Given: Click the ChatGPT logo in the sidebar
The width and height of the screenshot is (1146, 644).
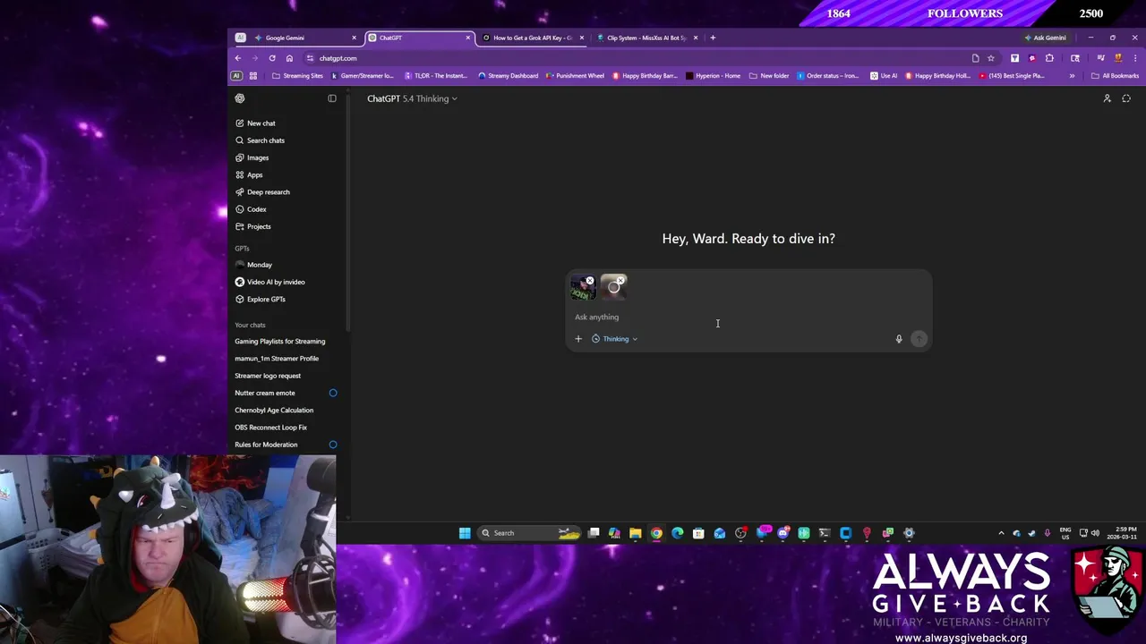Looking at the screenshot, I should coord(240,98).
